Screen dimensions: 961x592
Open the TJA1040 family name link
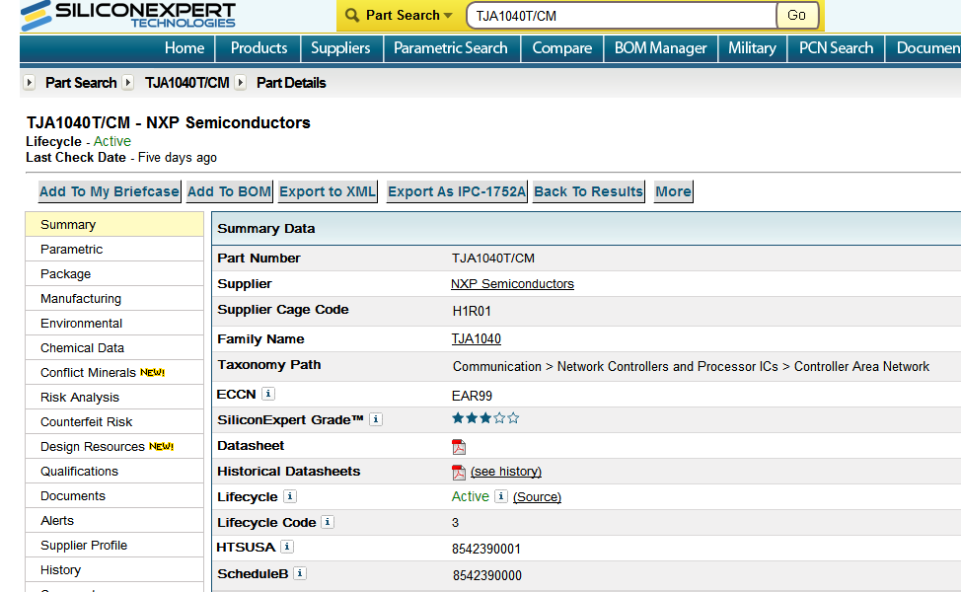coord(477,338)
